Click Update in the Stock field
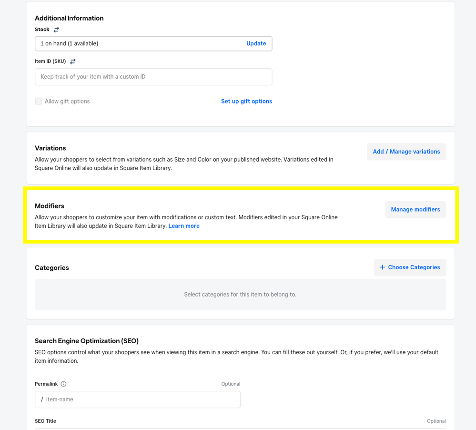Viewport: 476px width, 430px height. click(256, 43)
